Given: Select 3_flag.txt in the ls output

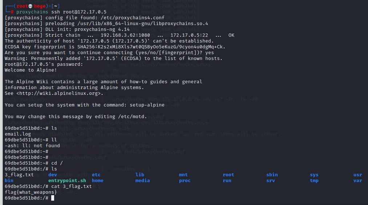Looking at the screenshot, I should (19, 175).
